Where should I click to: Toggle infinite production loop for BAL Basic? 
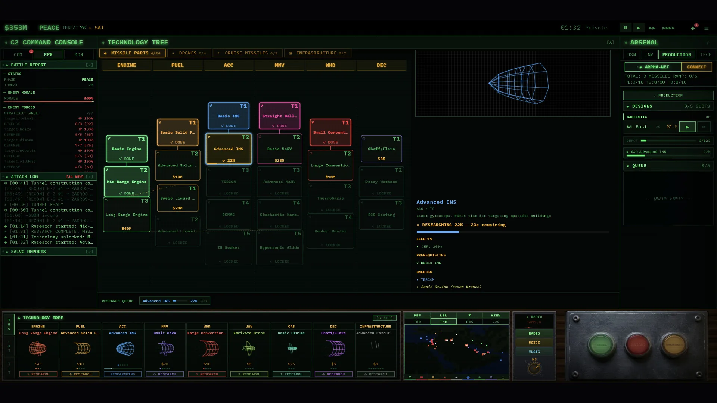click(x=704, y=127)
